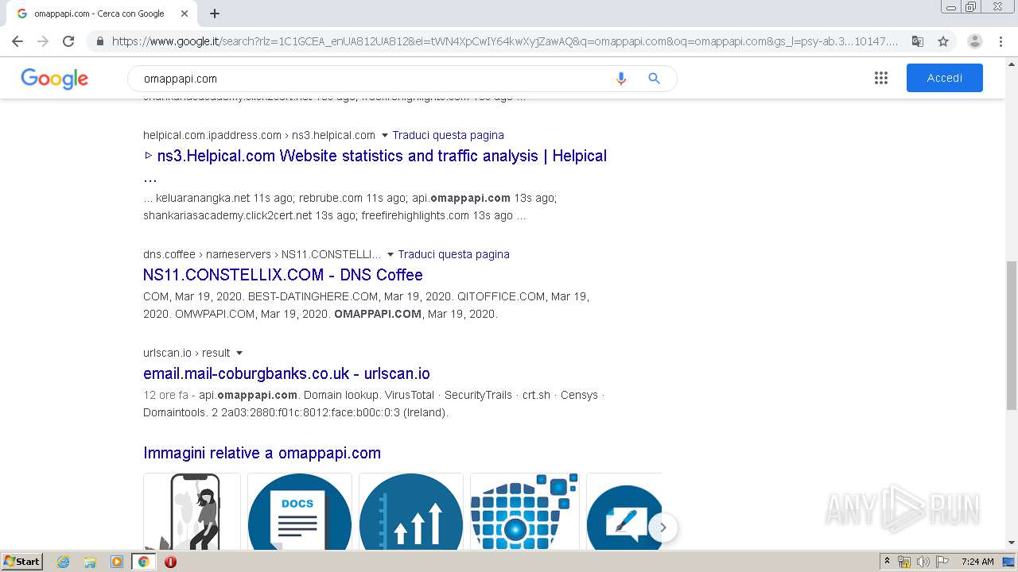Launch Internet Explorer from the taskbar
This screenshot has height=572, width=1018.
[x=64, y=562]
